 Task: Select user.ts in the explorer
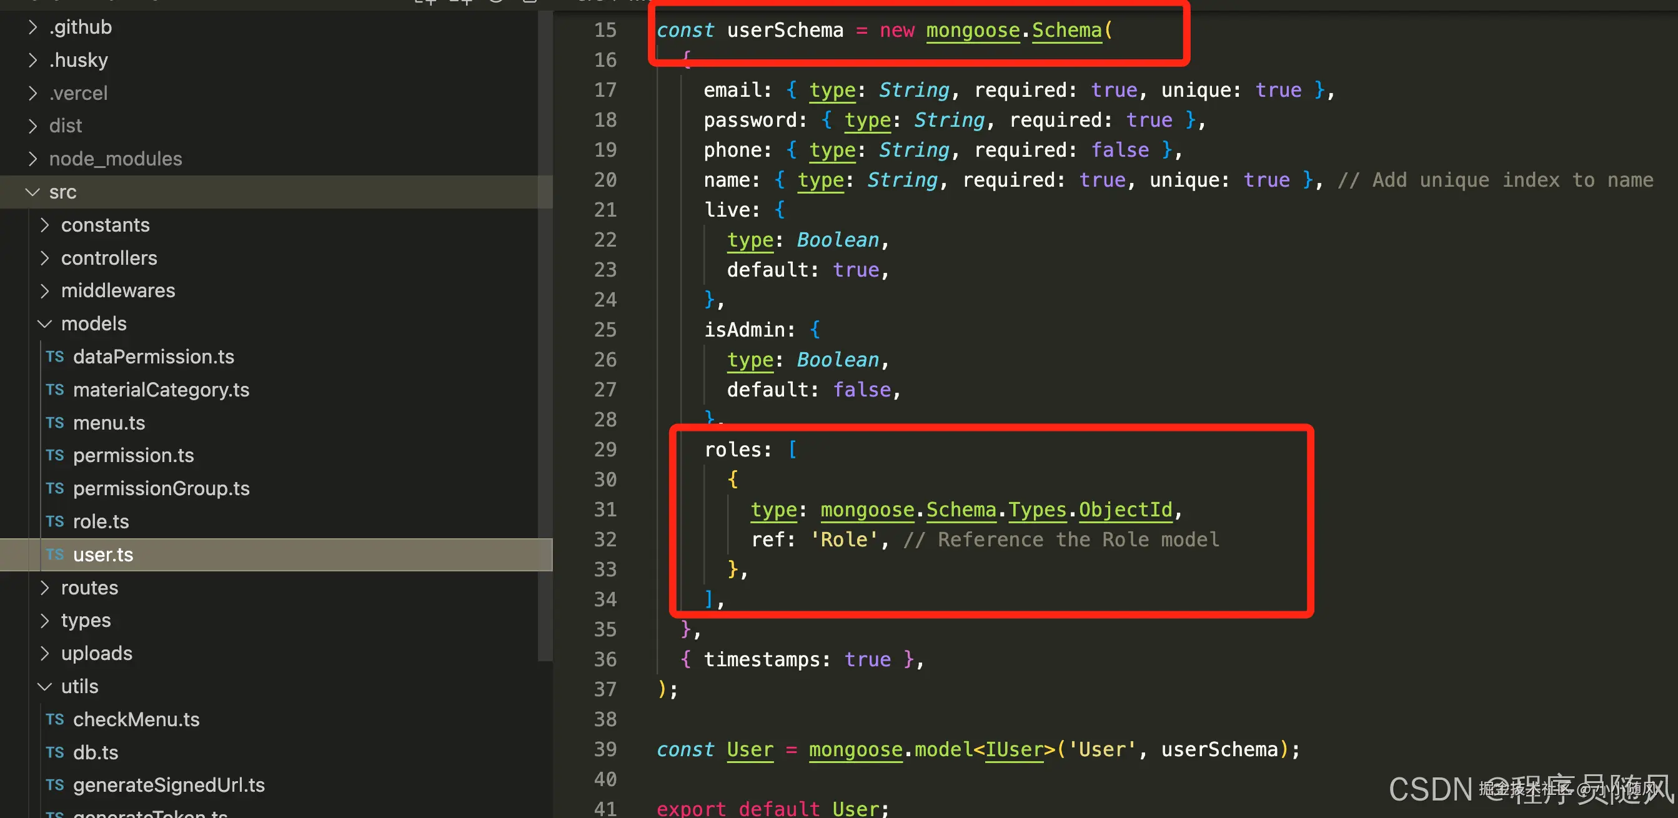point(103,555)
